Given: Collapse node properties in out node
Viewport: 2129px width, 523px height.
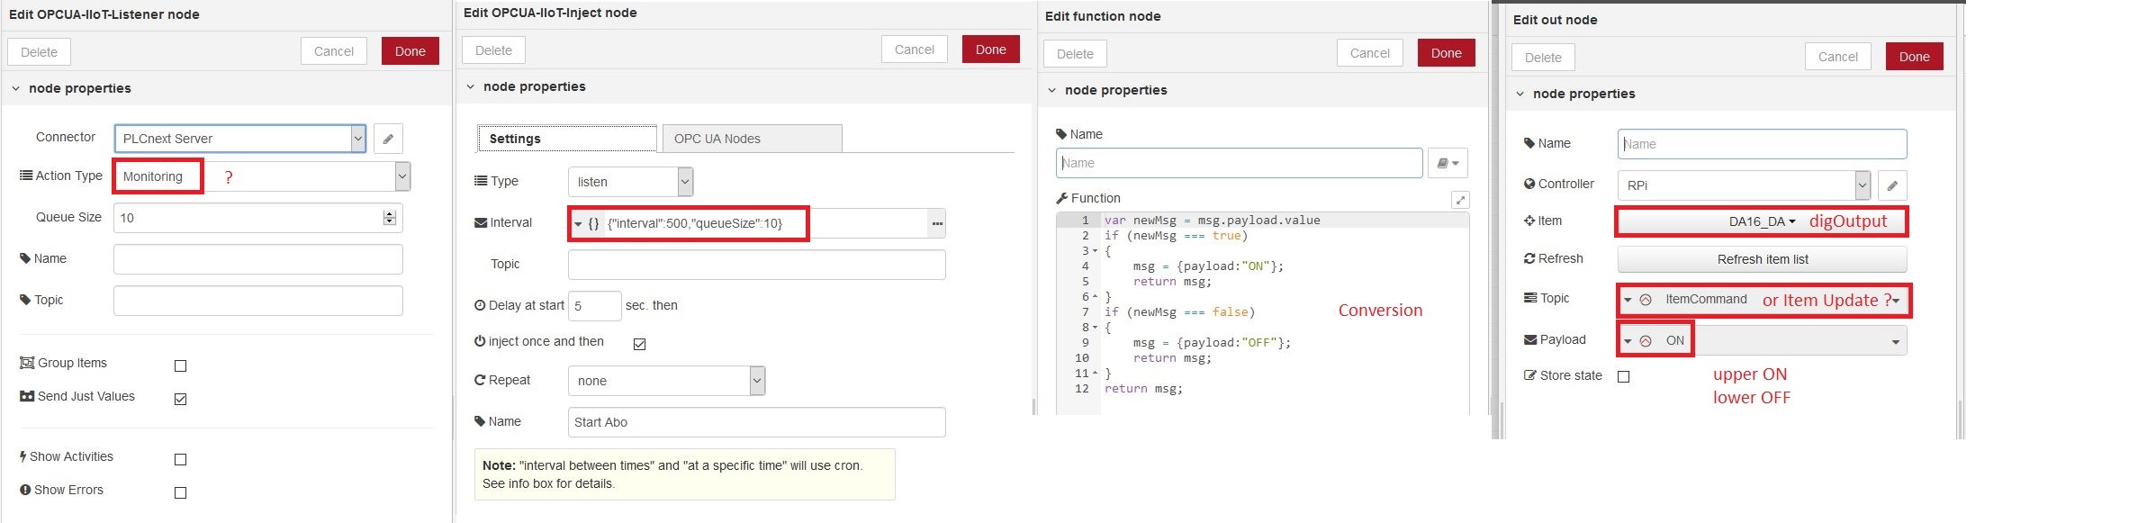Looking at the screenshot, I should point(1520,94).
